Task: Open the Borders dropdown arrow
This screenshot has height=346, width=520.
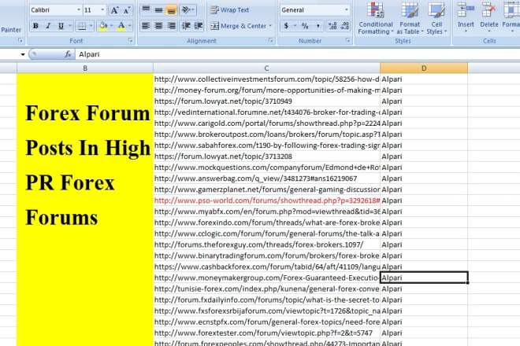Action: pos(91,26)
